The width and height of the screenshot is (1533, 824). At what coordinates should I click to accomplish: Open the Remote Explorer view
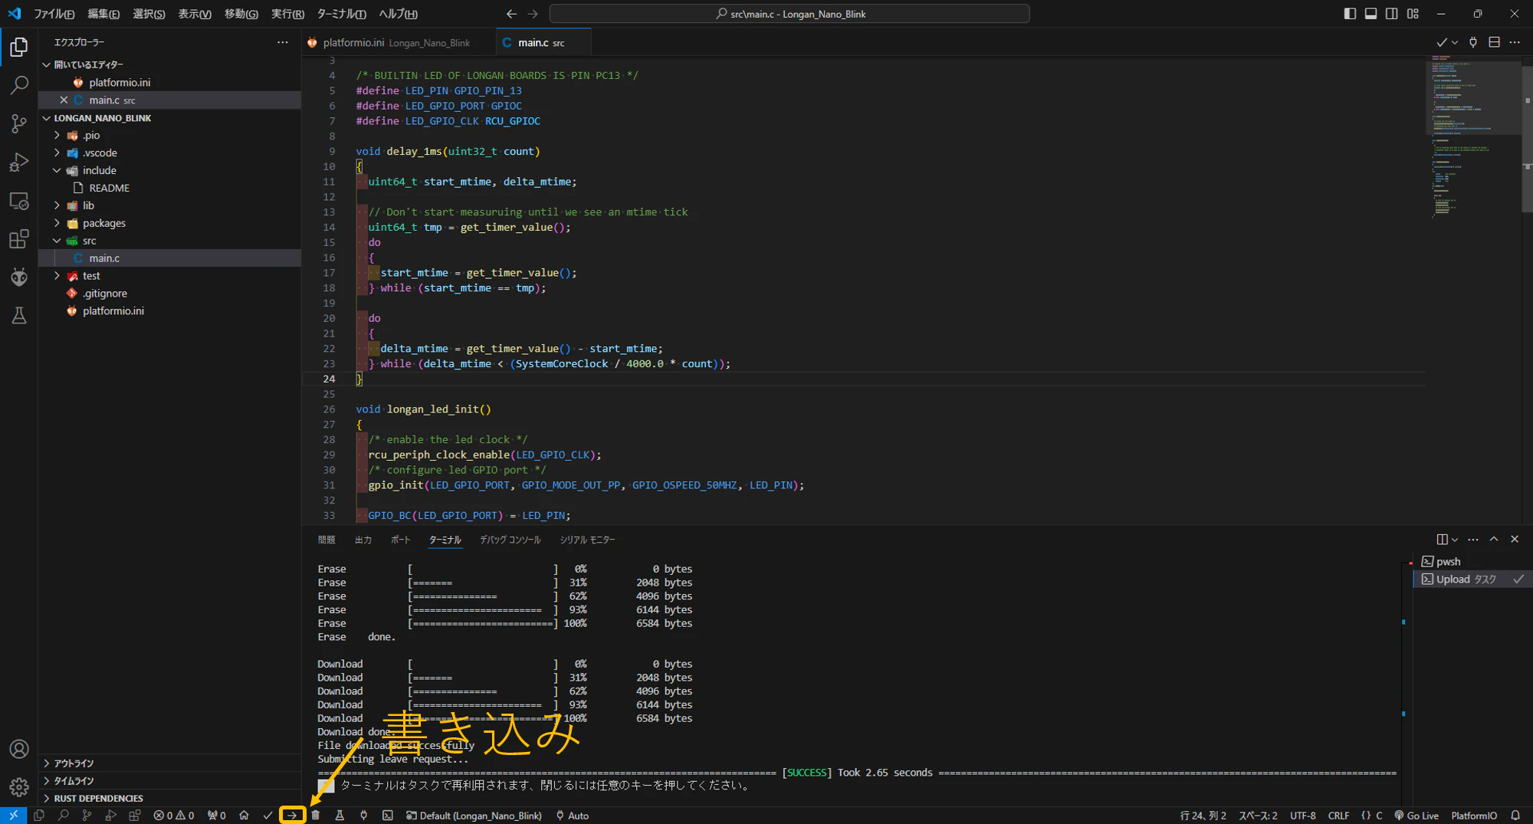point(19,201)
